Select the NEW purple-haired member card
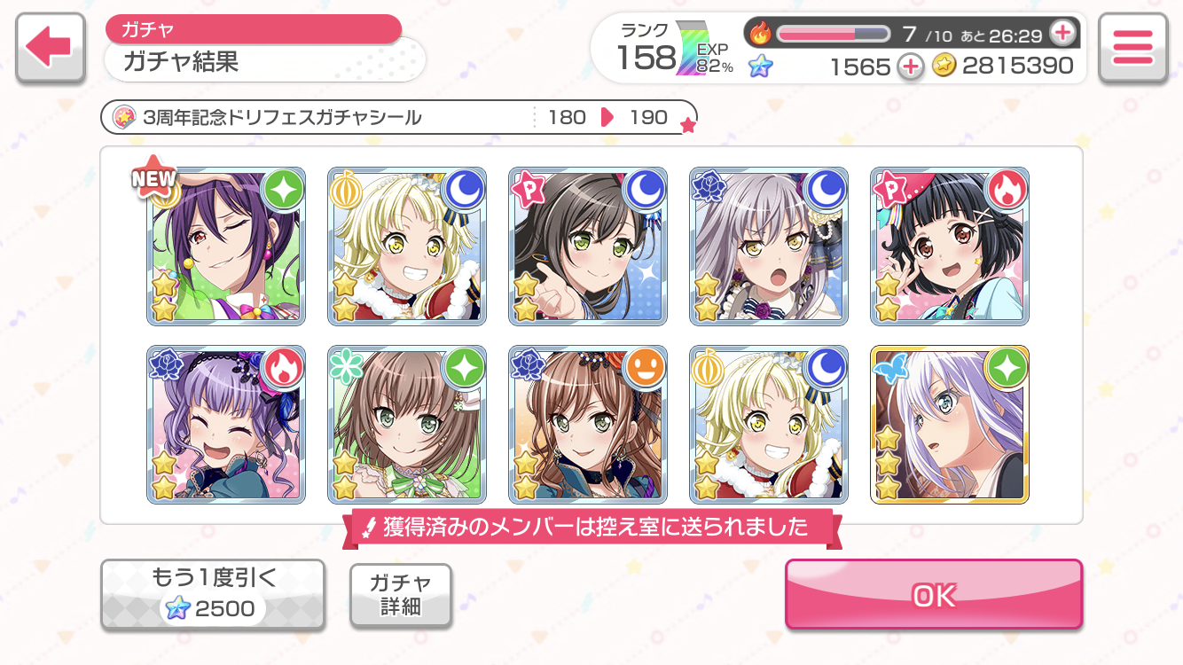 click(226, 246)
